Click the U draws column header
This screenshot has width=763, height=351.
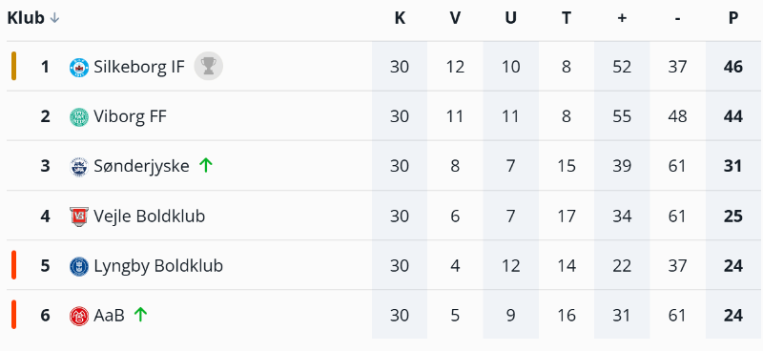tap(510, 18)
